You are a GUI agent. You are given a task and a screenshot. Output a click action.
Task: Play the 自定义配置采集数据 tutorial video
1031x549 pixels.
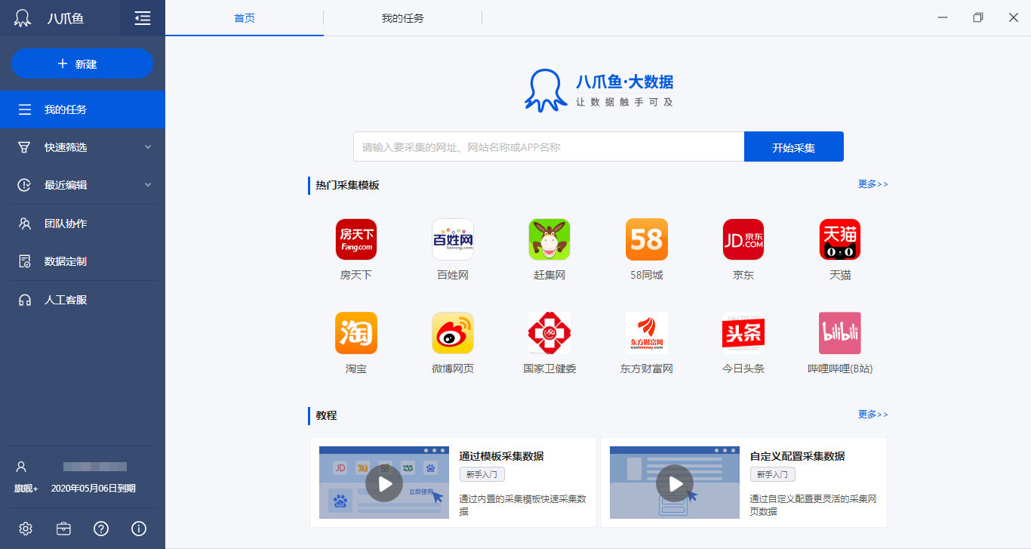(x=675, y=483)
